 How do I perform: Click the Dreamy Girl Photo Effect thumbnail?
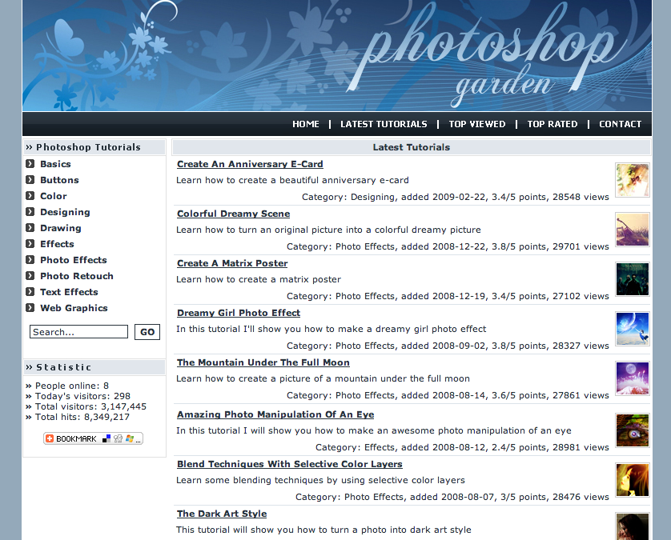(x=633, y=330)
